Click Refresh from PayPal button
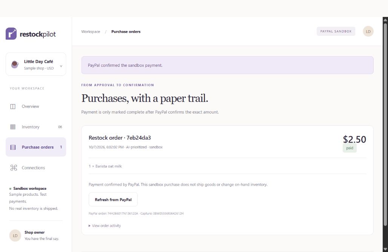The image size is (388, 252). [x=113, y=200]
